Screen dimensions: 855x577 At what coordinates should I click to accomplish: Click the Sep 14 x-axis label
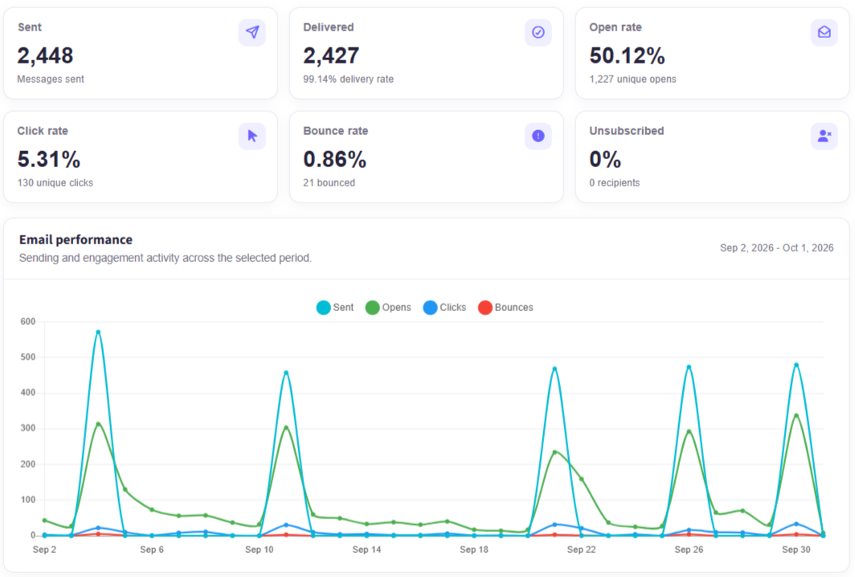click(366, 550)
